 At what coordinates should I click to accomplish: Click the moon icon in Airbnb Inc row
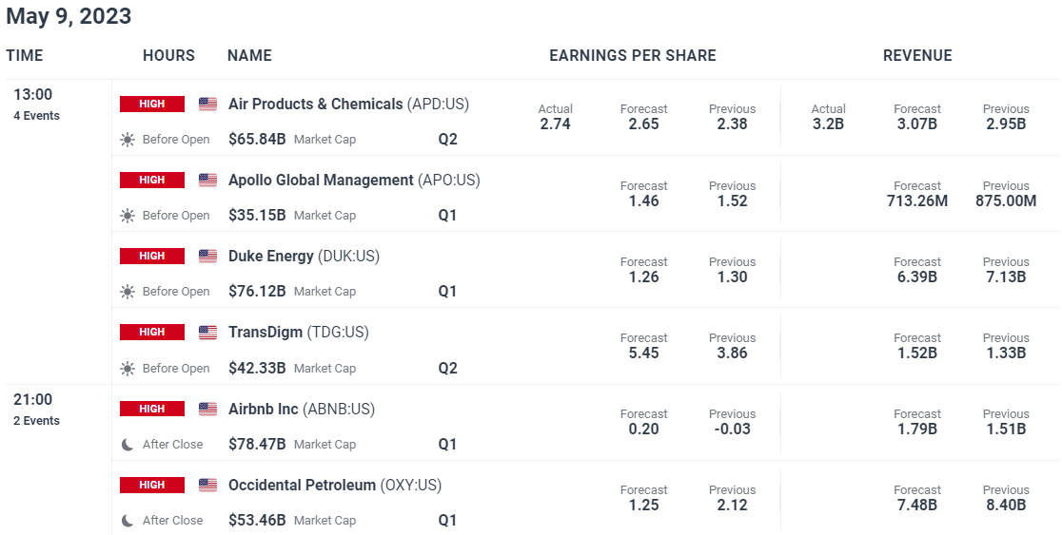(128, 445)
